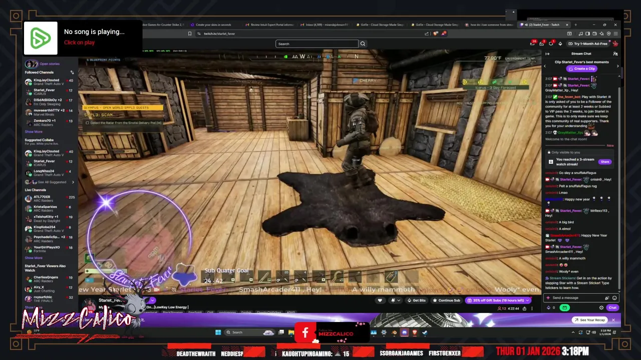Collapse the Stream Chat panel arrow icon
Image resolution: width=641 pixels, height=360 pixels.
(x=547, y=53)
